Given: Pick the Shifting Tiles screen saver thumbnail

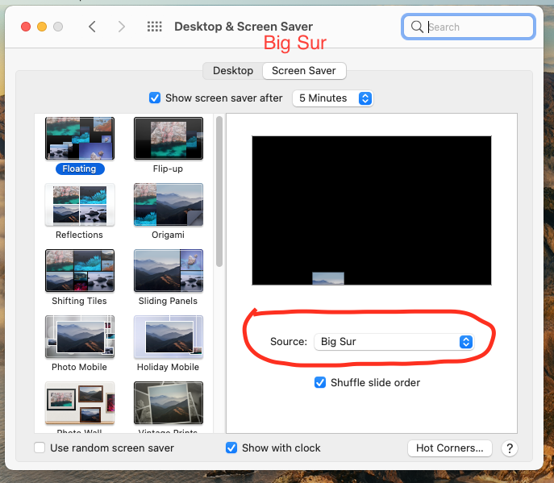Looking at the screenshot, I should pos(80,271).
